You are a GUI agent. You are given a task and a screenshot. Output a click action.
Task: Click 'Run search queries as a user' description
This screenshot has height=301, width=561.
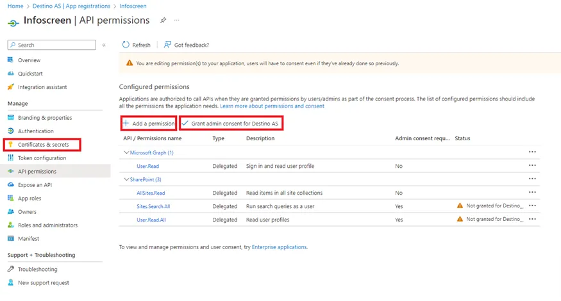pos(280,207)
